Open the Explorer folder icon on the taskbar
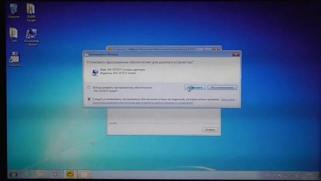 point(41,174)
